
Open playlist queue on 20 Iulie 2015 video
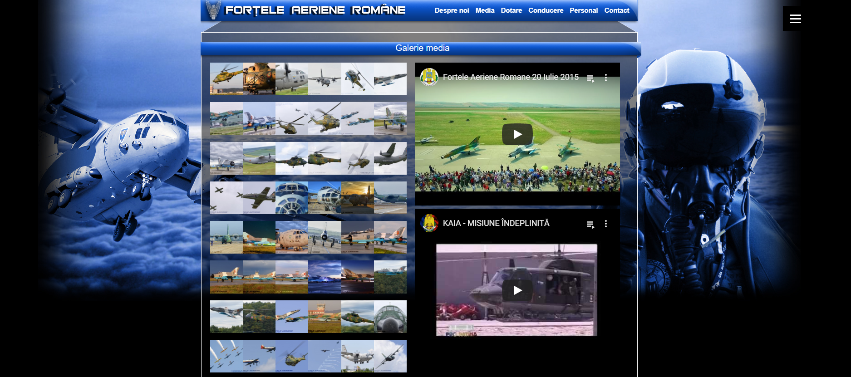[590, 78]
